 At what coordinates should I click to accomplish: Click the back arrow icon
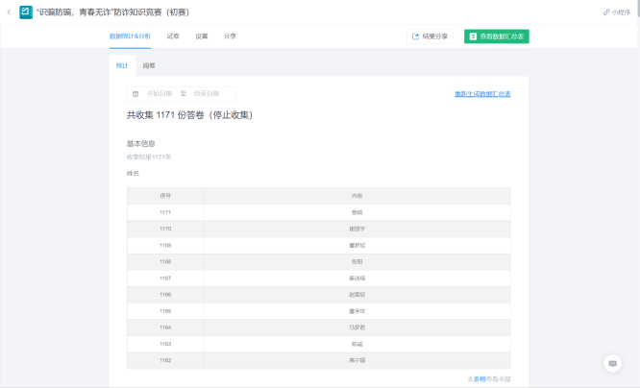9,12
